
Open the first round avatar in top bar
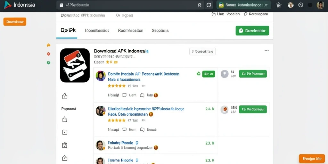[291, 5]
